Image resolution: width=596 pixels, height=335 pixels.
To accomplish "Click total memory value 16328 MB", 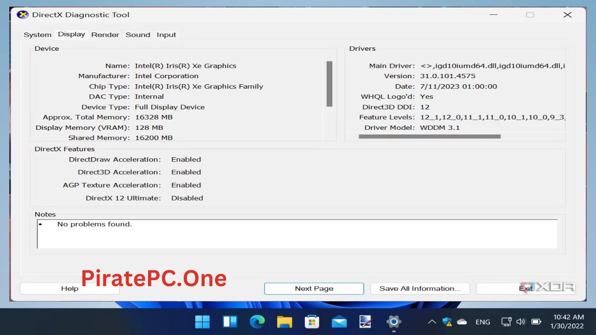I will [154, 117].
